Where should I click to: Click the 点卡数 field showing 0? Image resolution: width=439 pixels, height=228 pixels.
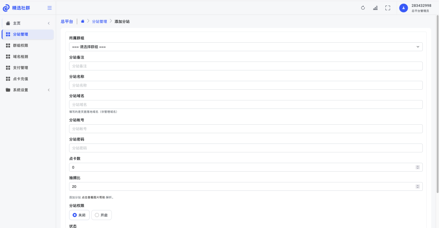246,167
